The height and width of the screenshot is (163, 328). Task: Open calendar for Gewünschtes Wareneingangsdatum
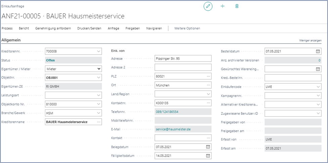click(x=318, y=69)
